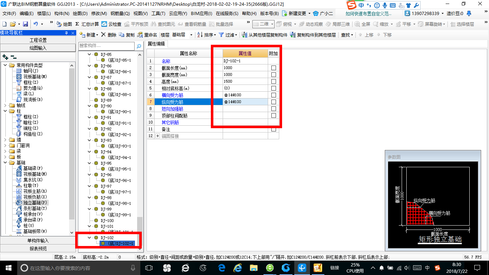This screenshot has width=489, height=275.
Task: Click the new file icon in toolbar
Action: tap(4, 24)
